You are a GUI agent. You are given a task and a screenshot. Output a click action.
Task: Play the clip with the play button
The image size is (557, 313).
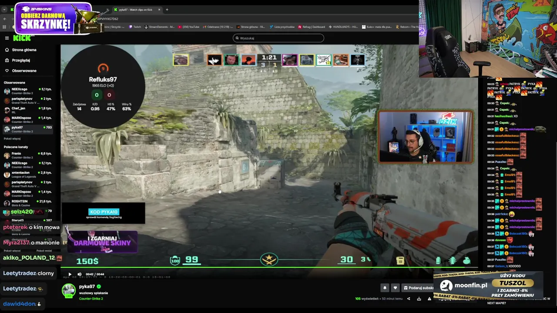[70, 274]
